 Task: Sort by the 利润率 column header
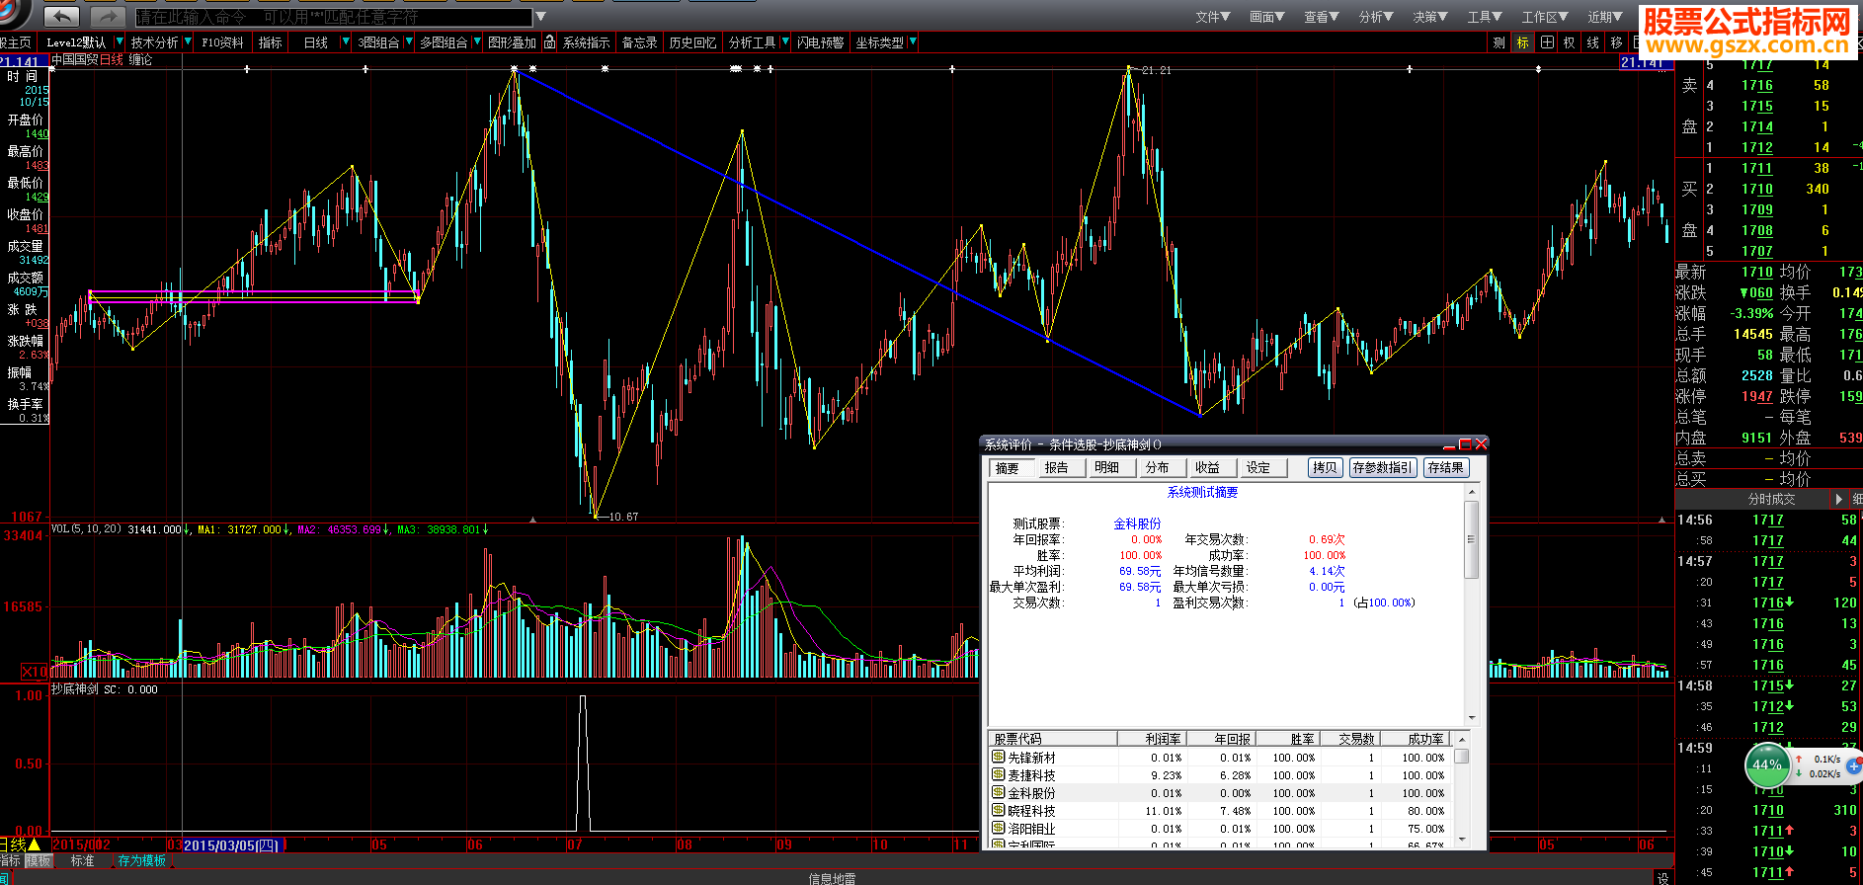tap(1152, 739)
